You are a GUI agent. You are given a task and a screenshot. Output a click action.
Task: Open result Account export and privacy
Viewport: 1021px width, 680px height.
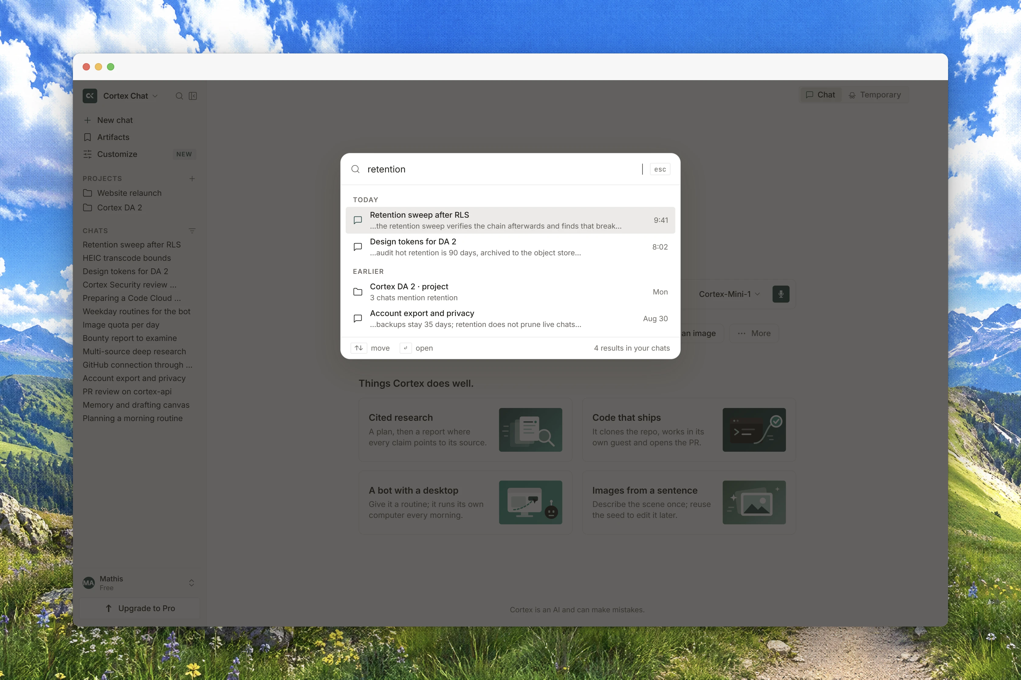(x=510, y=319)
